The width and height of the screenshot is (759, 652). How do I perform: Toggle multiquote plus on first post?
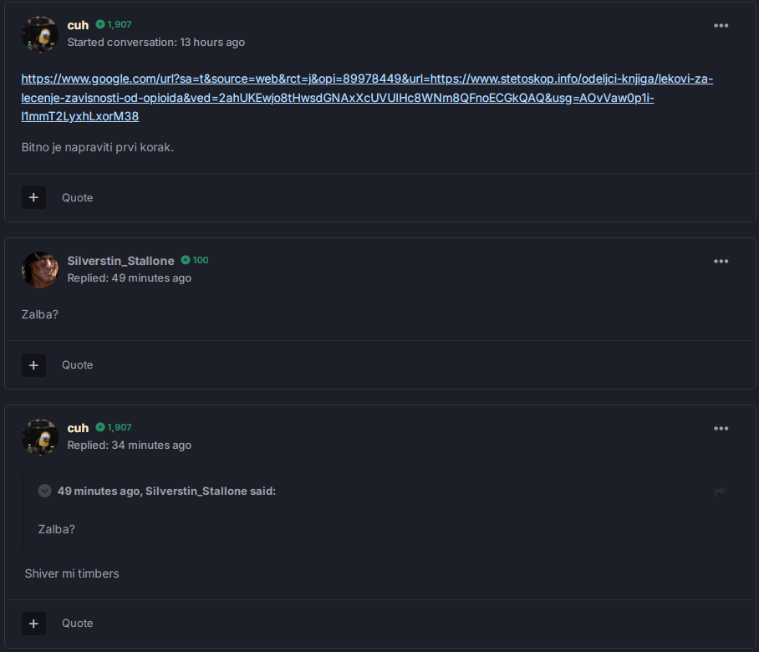click(33, 197)
